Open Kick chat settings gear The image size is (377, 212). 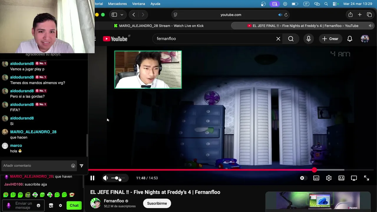pos(60,206)
